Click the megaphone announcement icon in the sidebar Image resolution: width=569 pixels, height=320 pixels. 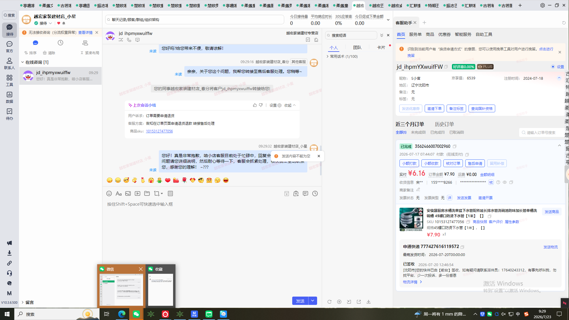pyautogui.click(x=9, y=243)
